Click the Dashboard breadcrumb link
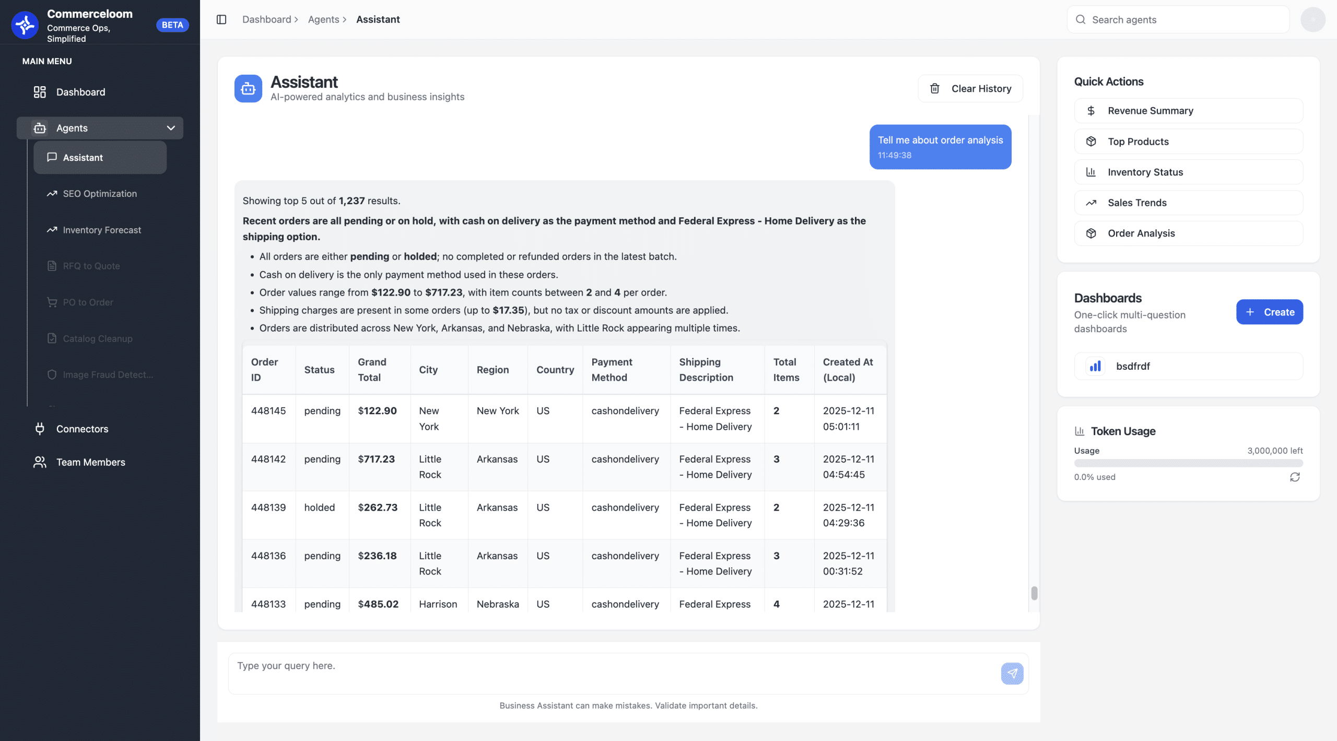The height and width of the screenshot is (741, 1337). [266, 19]
